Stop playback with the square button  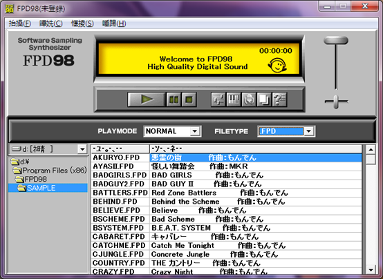pyautogui.click(x=189, y=99)
